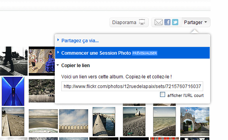The image size is (228, 140).
Task: Open the seawall promenade photo
Action: click(x=13, y=121)
